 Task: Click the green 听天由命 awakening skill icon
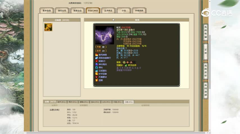coord(126,65)
